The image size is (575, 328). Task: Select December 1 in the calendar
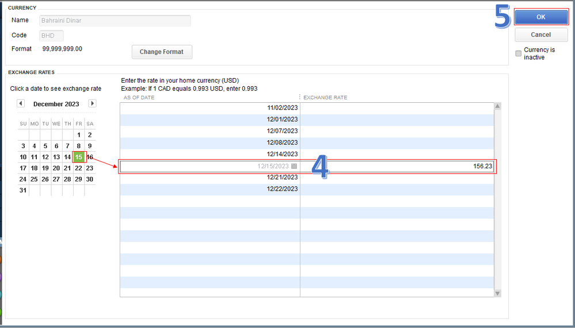coord(78,135)
